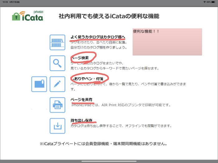Click the text '自分だけのカタログ棚を作りましょう。'
Image resolution: width=218 pixels, height=163 pixels.
tap(99, 48)
